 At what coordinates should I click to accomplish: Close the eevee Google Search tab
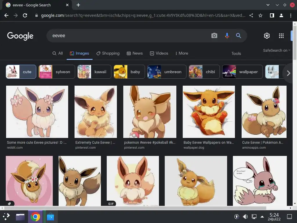pos(67,5)
